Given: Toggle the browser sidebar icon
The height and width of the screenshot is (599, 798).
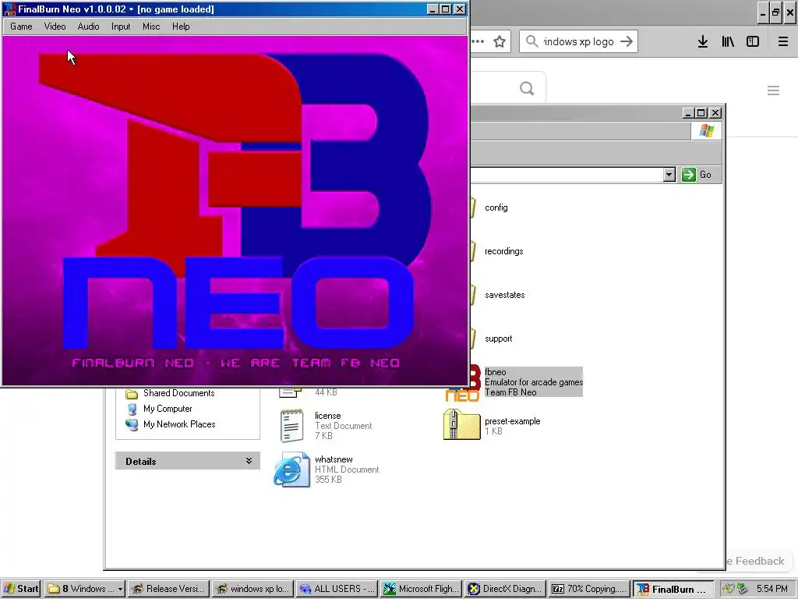Looking at the screenshot, I should pos(753,42).
